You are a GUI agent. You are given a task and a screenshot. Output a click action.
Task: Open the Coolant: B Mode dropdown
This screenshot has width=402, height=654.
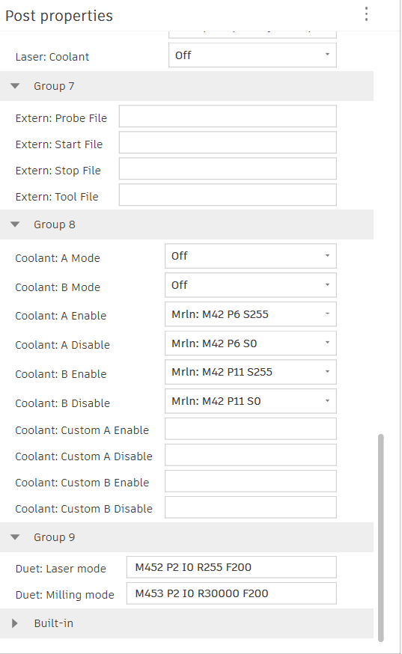pos(251,285)
